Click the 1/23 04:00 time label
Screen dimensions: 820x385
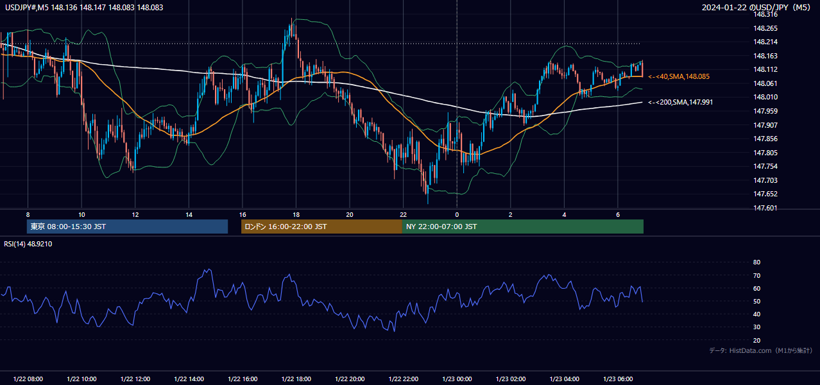tap(565, 379)
